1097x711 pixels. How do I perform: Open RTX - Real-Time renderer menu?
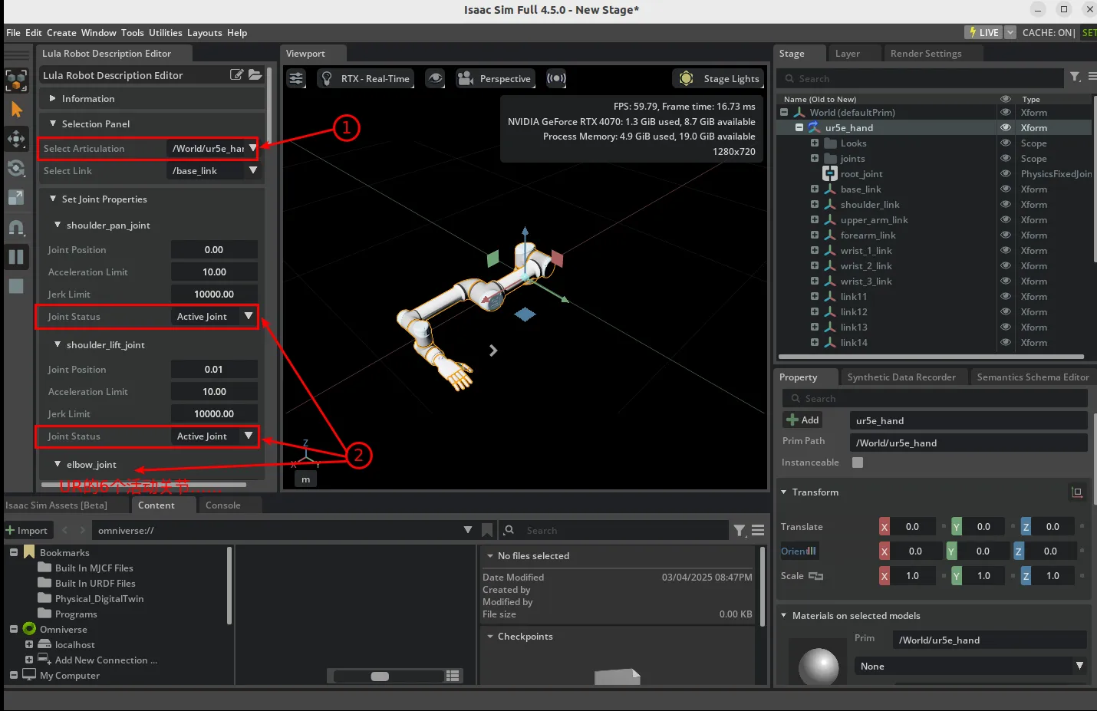tap(366, 78)
